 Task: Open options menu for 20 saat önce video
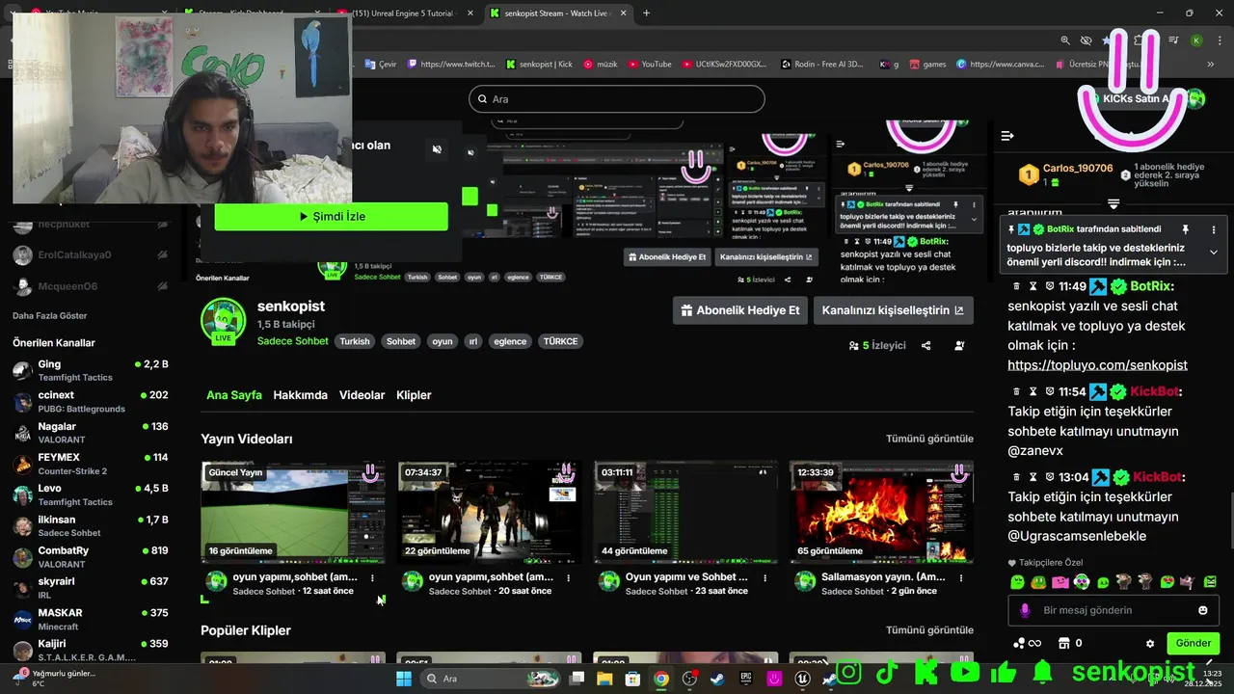(x=569, y=578)
